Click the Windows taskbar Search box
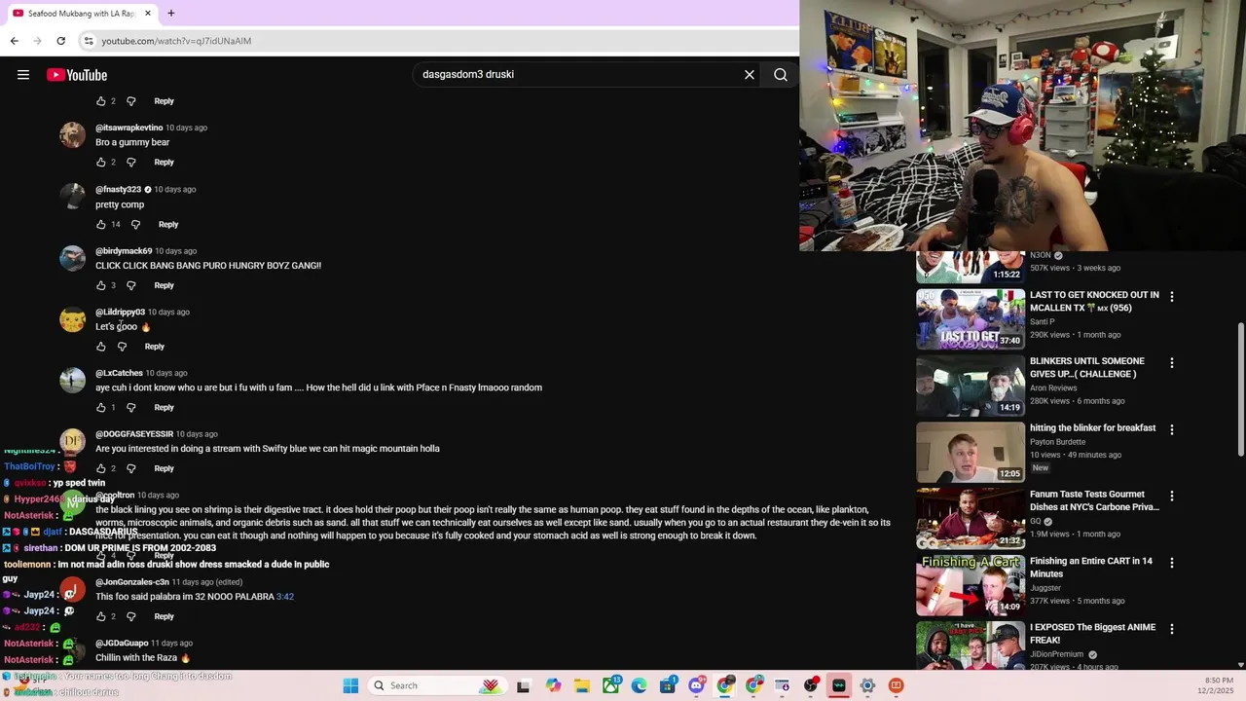The image size is (1246, 701). (x=436, y=685)
